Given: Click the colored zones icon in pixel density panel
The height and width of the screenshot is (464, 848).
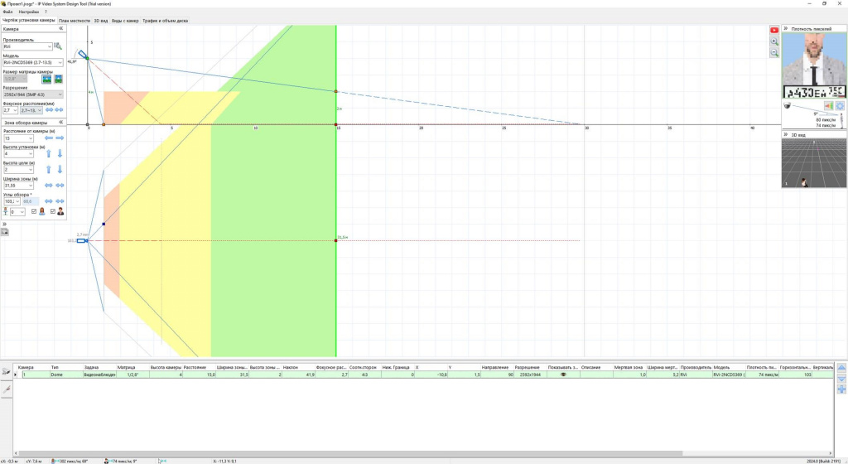Looking at the screenshot, I should (x=828, y=105).
